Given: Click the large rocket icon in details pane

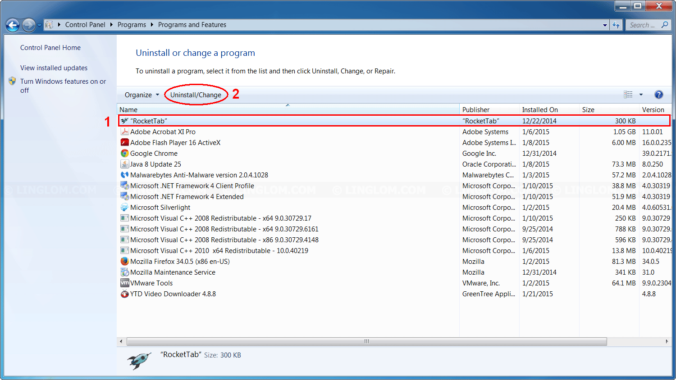Looking at the screenshot, I should 139,360.
